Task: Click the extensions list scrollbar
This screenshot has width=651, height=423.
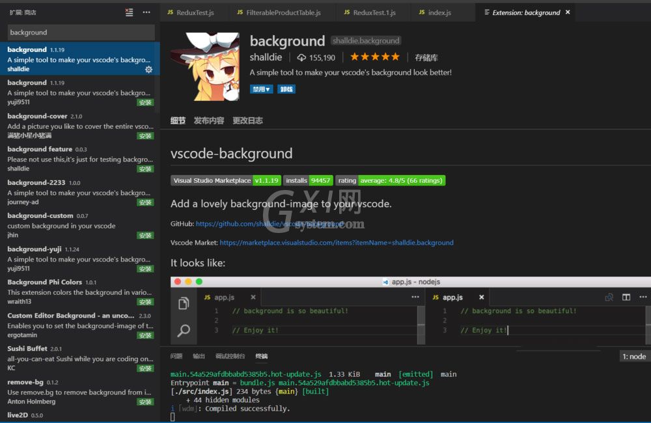Action: (157, 77)
